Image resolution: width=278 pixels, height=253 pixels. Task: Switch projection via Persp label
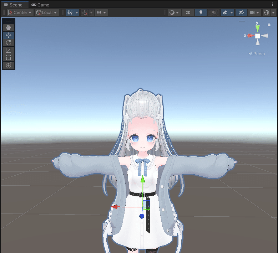(x=257, y=54)
